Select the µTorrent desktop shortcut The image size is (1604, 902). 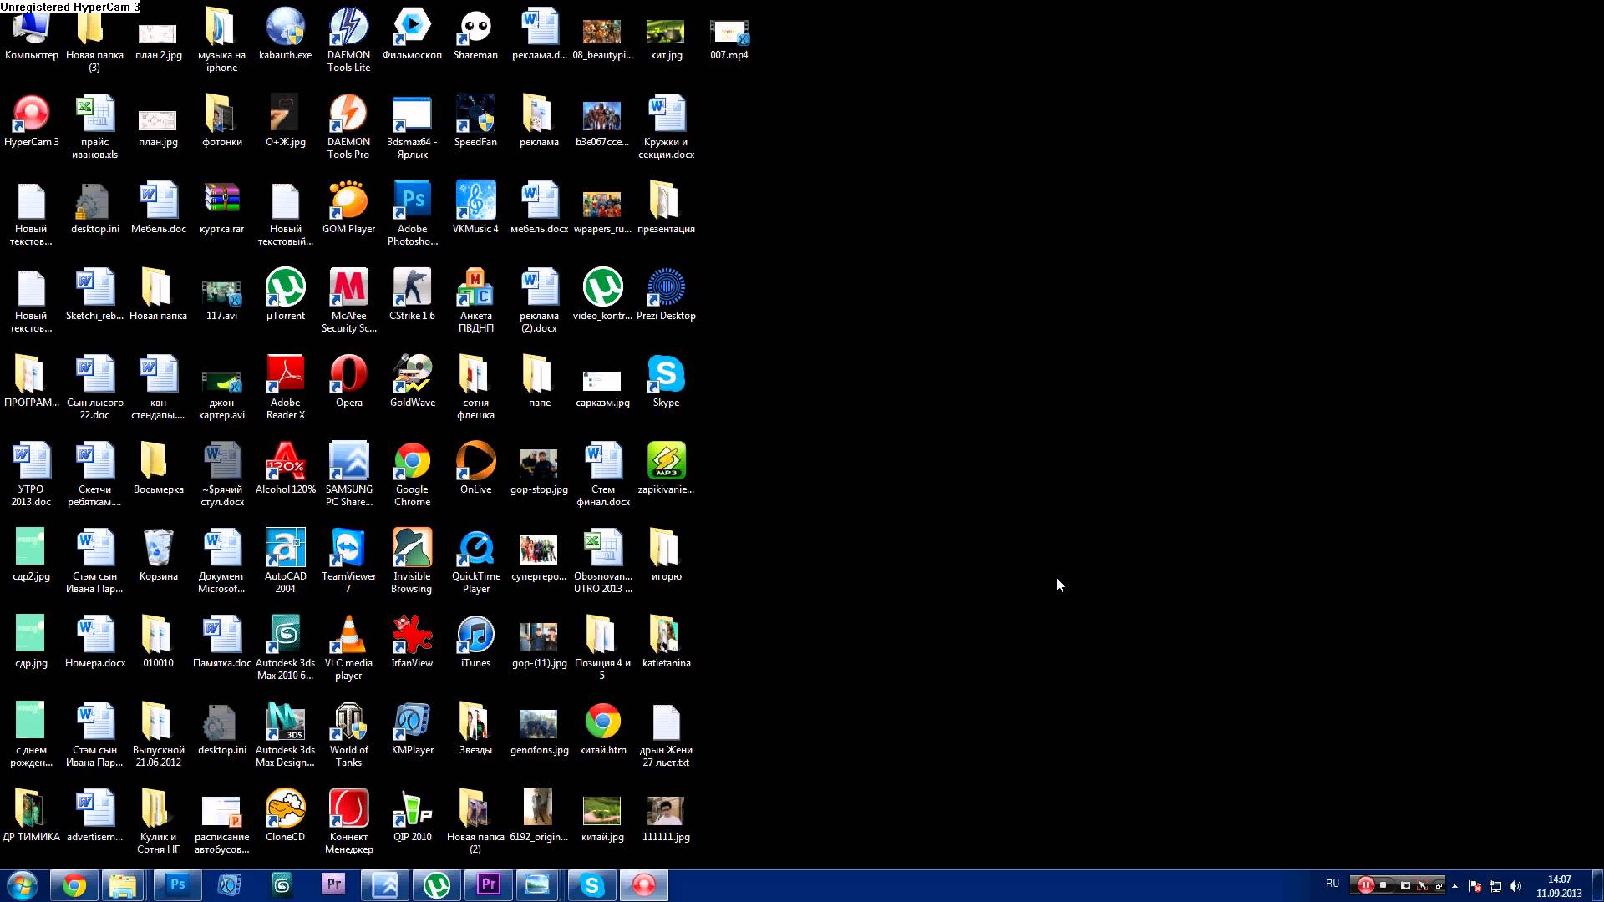tap(285, 294)
